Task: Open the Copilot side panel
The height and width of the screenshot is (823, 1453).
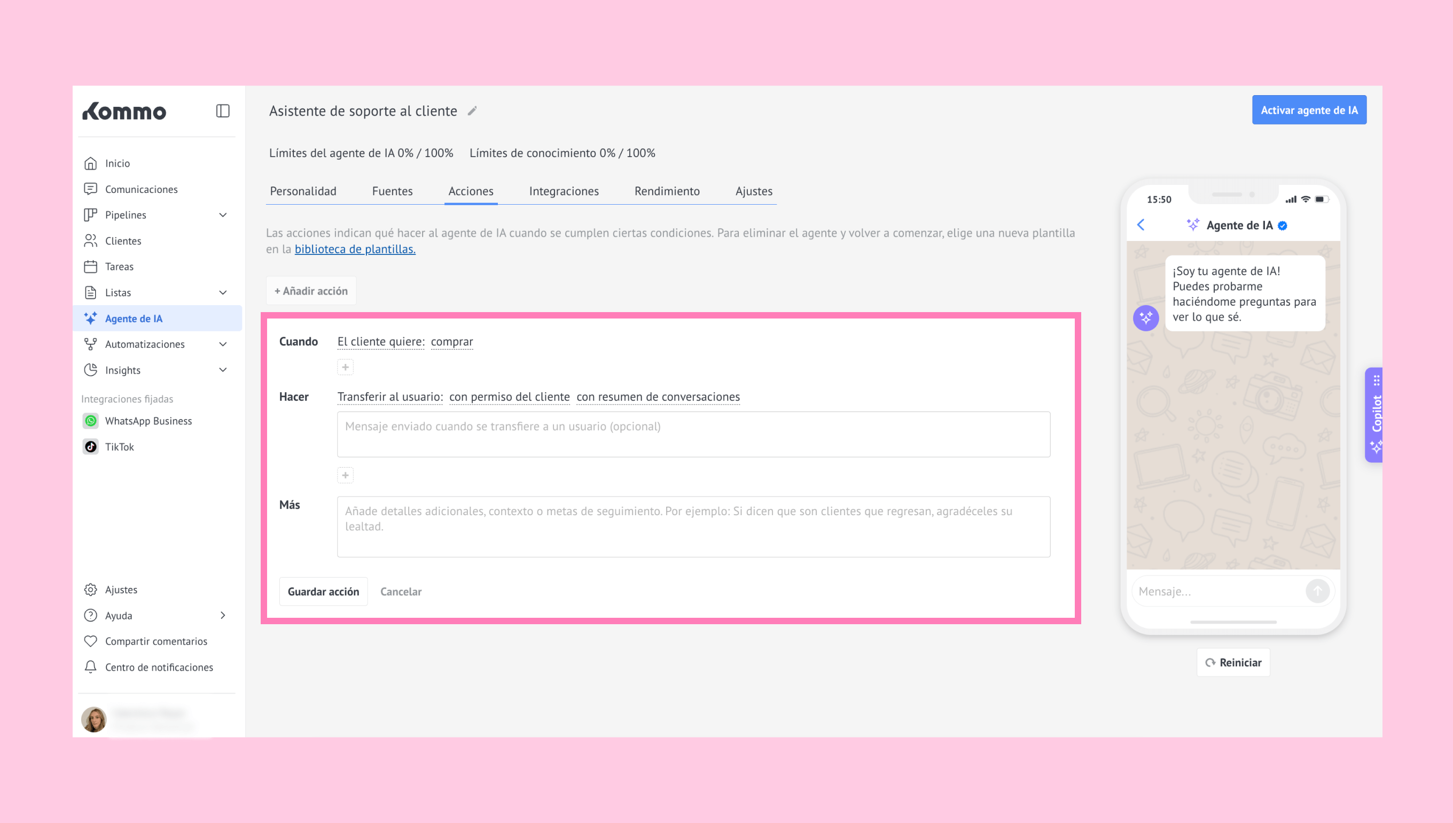Action: point(1376,414)
